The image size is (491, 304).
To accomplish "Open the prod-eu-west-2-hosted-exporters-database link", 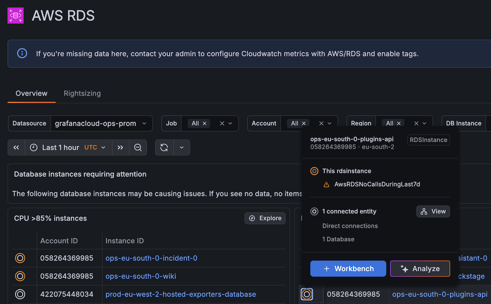I will [x=181, y=294].
